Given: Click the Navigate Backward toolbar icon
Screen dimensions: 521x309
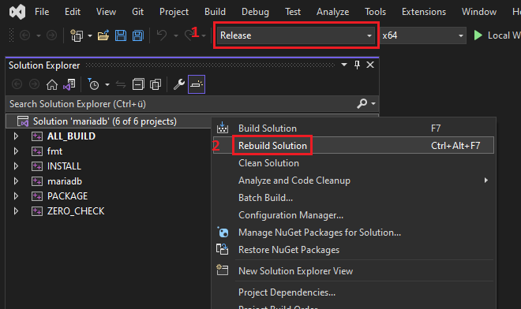Looking at the screenshot, I should (x=25, y=35).
